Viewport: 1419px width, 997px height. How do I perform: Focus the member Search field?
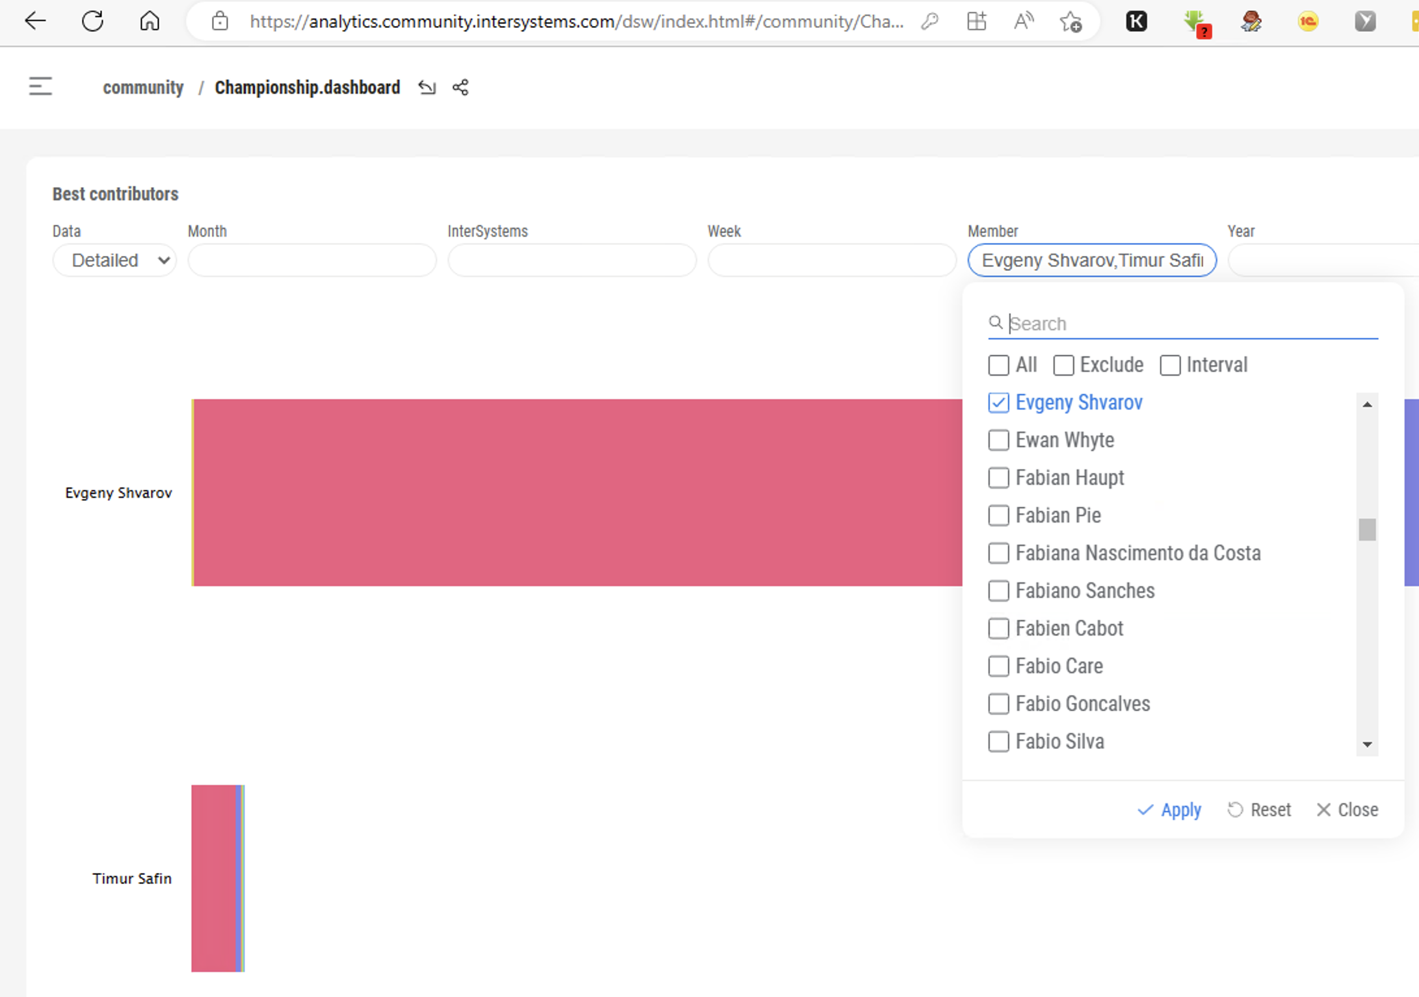pyautogui.click(x=1190, y=324)
